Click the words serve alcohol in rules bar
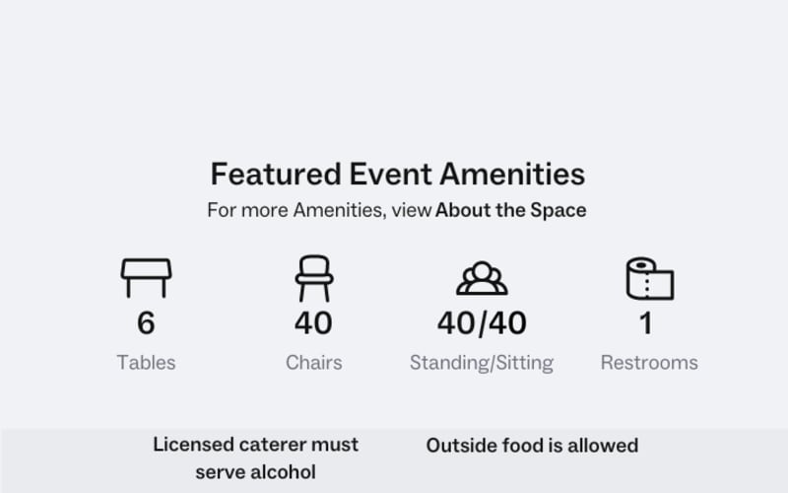The image size is (788, 493). click(256, 472)
